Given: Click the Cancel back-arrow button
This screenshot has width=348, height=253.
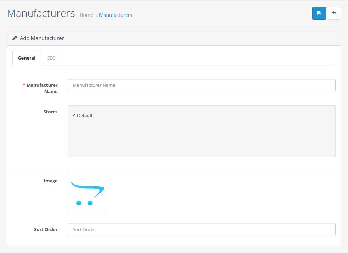Looking at the screenshot, I should (334, 13).
